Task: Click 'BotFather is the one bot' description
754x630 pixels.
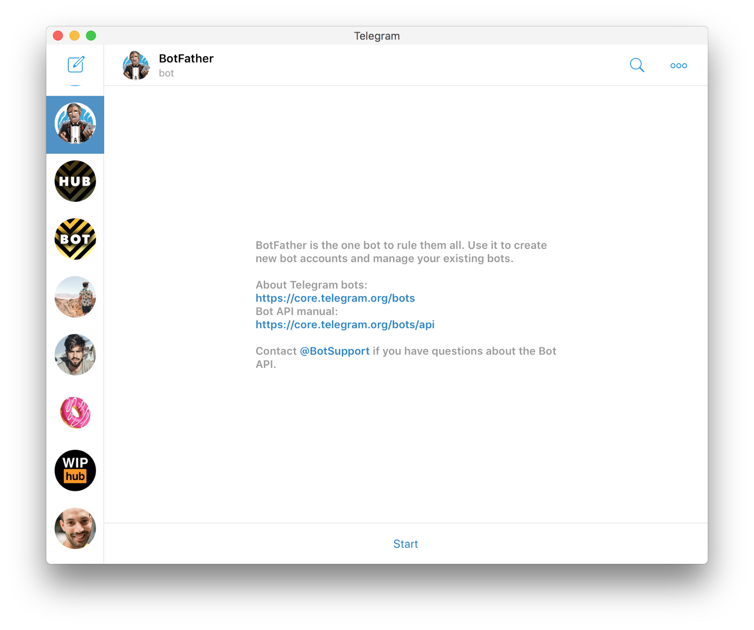Action: coord(401,252)
